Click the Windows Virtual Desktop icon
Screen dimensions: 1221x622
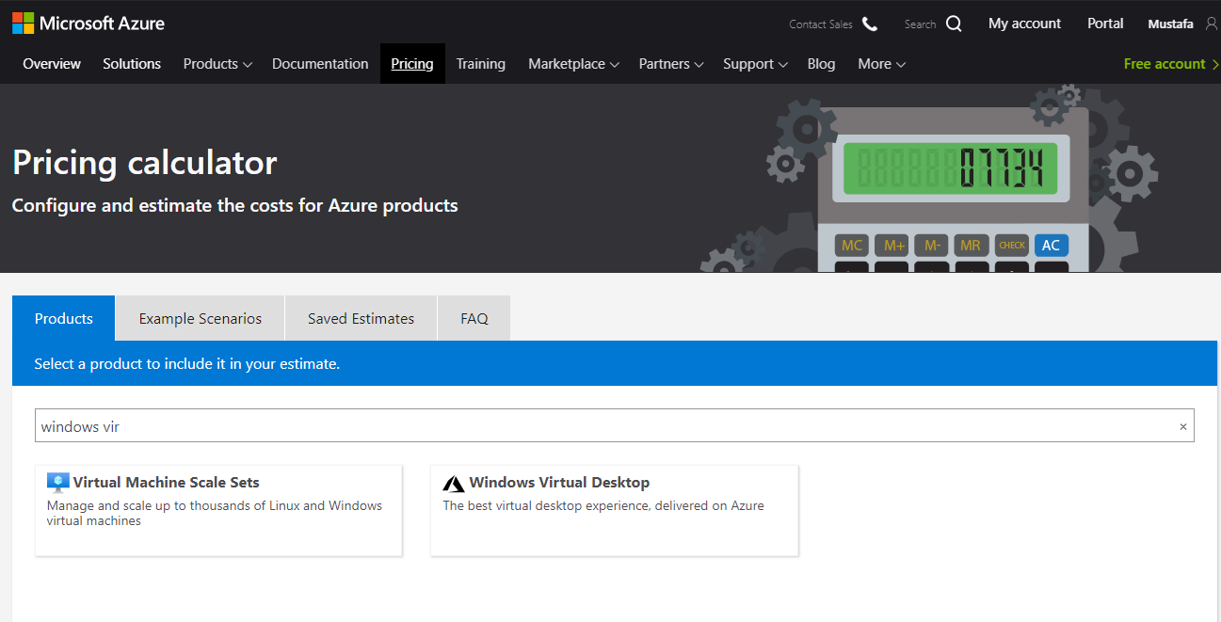[454, 483]
